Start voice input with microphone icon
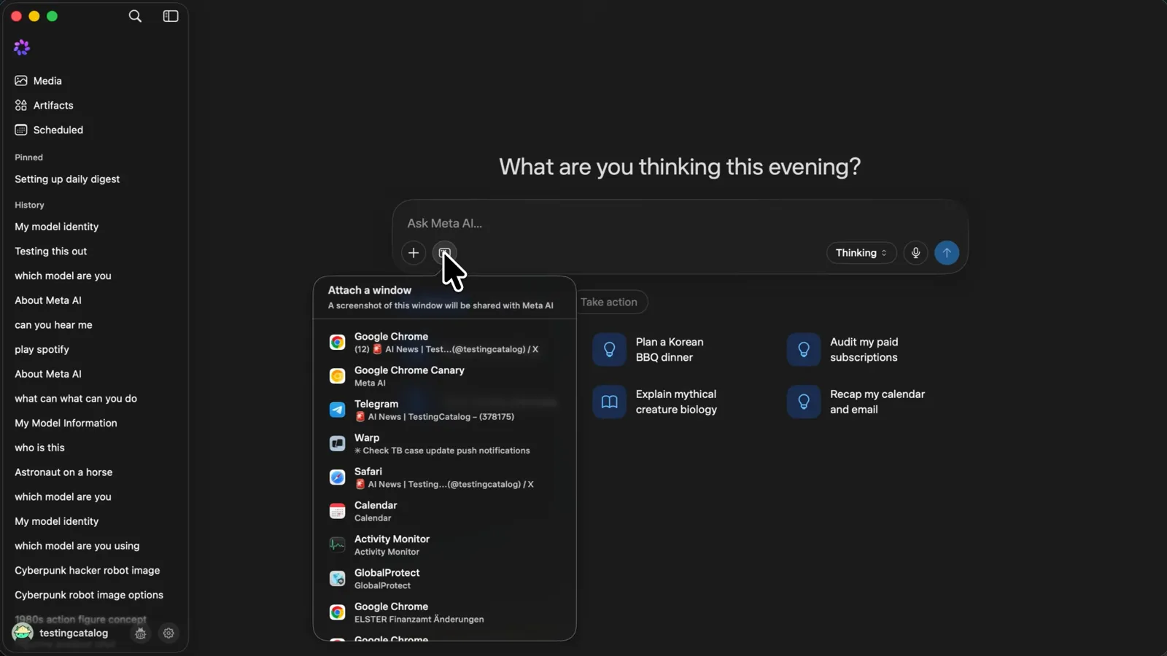This screenshot has height=656, width=1167. point(915,253)
